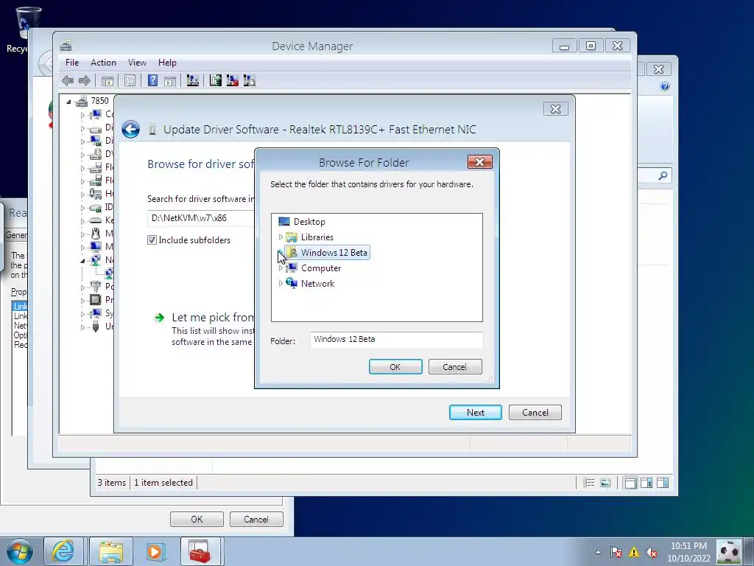754x566 pixels.
Task: Click the mouse device icon in device tree
Action: pyautogui.click(x=96, y=234)
